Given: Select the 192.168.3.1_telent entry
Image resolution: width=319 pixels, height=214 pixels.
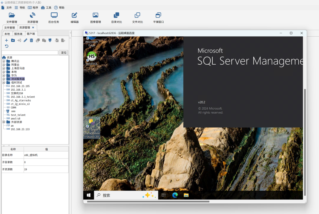Looking at the screenshot, I should point(21,97).
